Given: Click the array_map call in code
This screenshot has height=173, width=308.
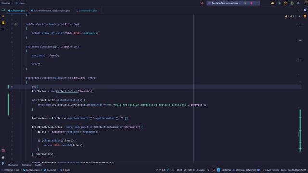Looking at the screenshot, I should pyautogui.click(x=73, y=127).
